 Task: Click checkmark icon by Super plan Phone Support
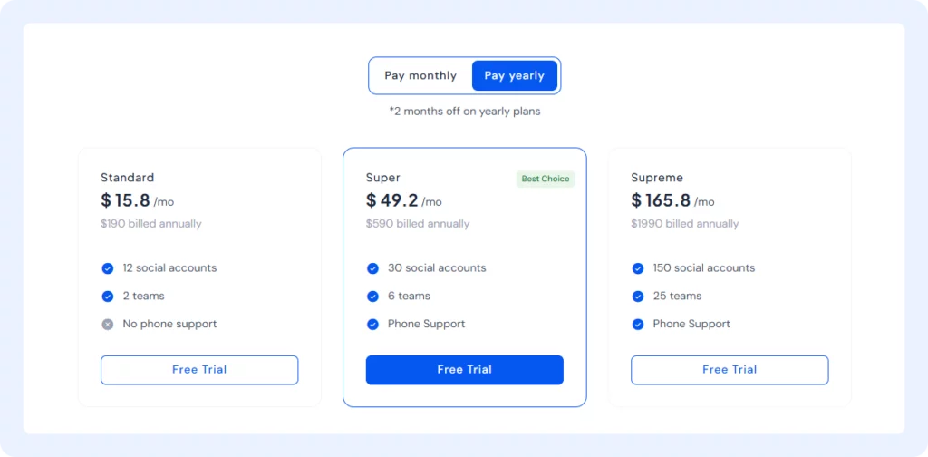(x=372, y=325)
